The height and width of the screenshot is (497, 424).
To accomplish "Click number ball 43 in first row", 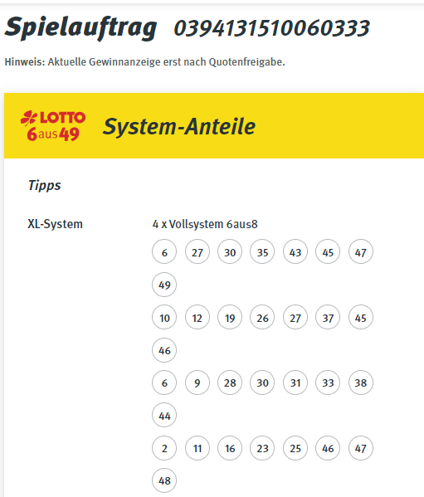I will [x=295, y=252].
